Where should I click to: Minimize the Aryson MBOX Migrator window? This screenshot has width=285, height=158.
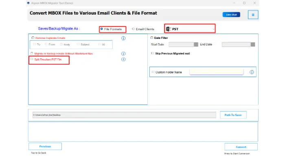click(234, 3)
